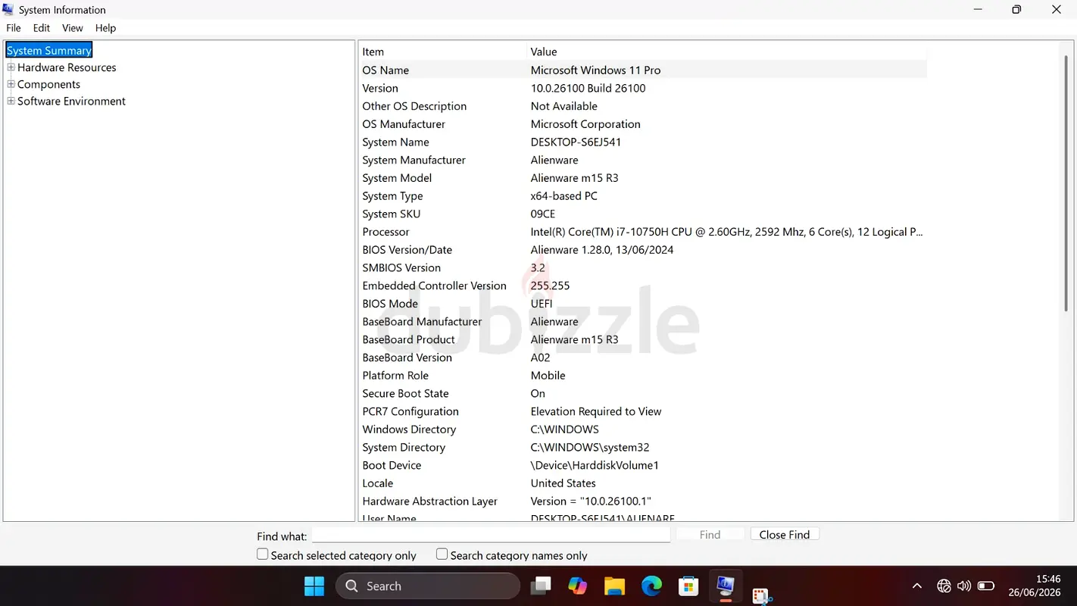Click the Find what text field
Image resolution: width=1077 pixels, height=606 pixels.
click(x=491, y=535)
